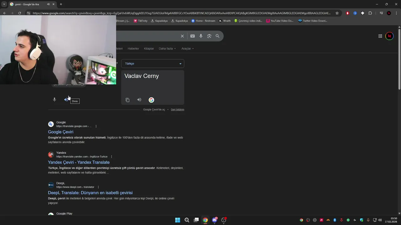Mute the tab via its speaker icon

click(x=48, y=4)
